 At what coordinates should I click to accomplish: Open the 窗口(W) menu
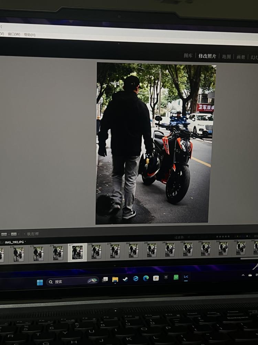(x=14, y=34)
